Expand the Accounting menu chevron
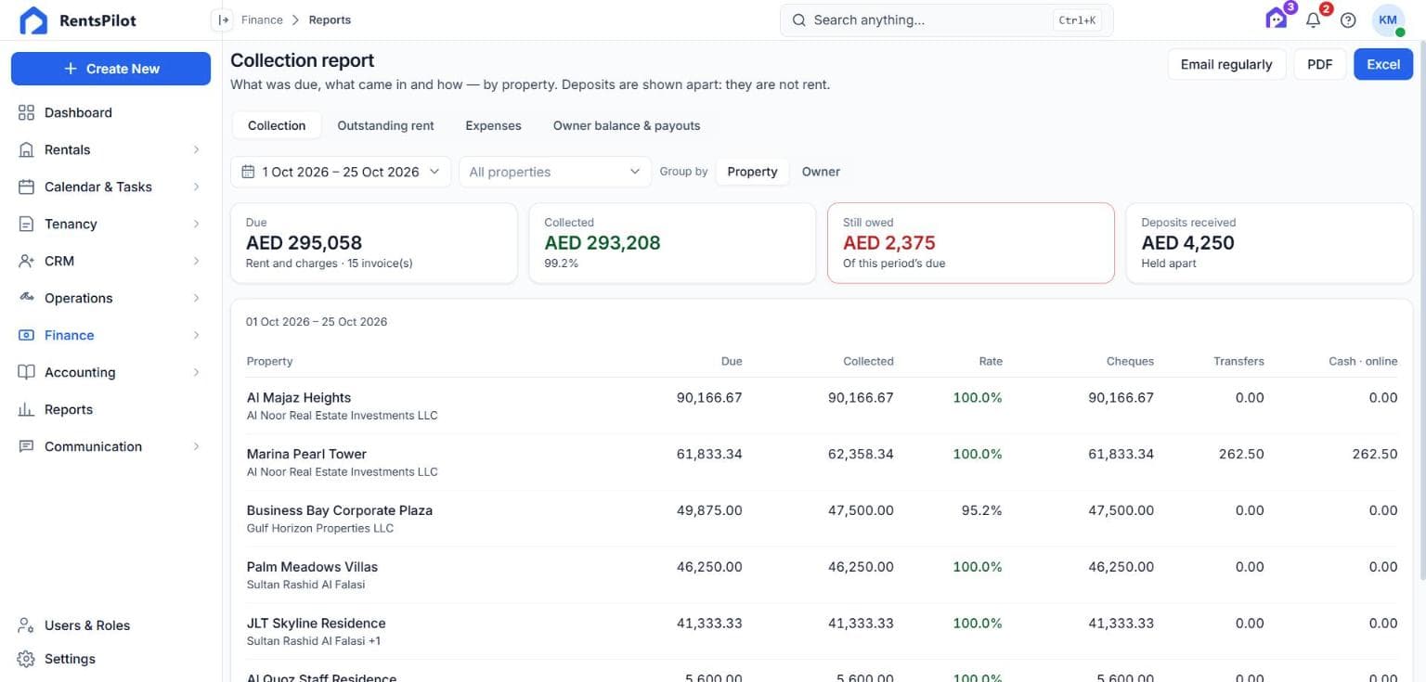 196,372
